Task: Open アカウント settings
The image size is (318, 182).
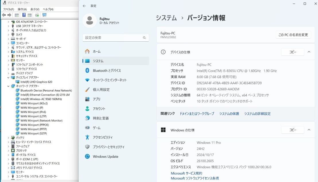Action: click(116, 109)
